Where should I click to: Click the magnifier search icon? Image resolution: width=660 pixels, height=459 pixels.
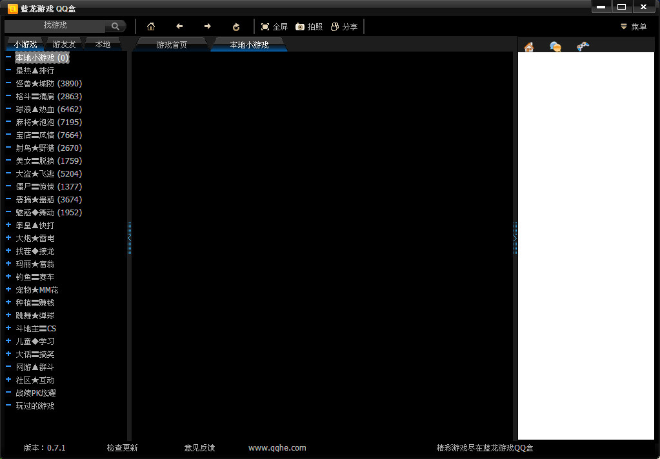[x=115, y=26]
